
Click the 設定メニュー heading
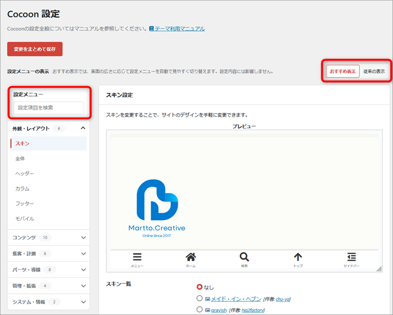point(28,94)
